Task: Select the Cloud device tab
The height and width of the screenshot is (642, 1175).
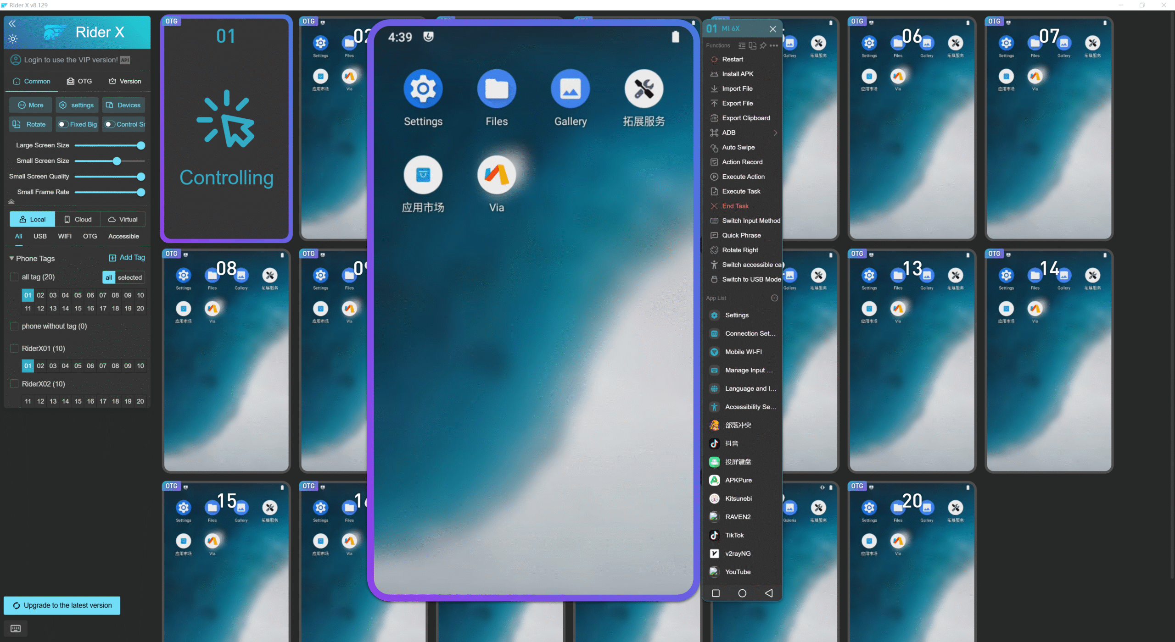Action: click(x=78, y=219)
